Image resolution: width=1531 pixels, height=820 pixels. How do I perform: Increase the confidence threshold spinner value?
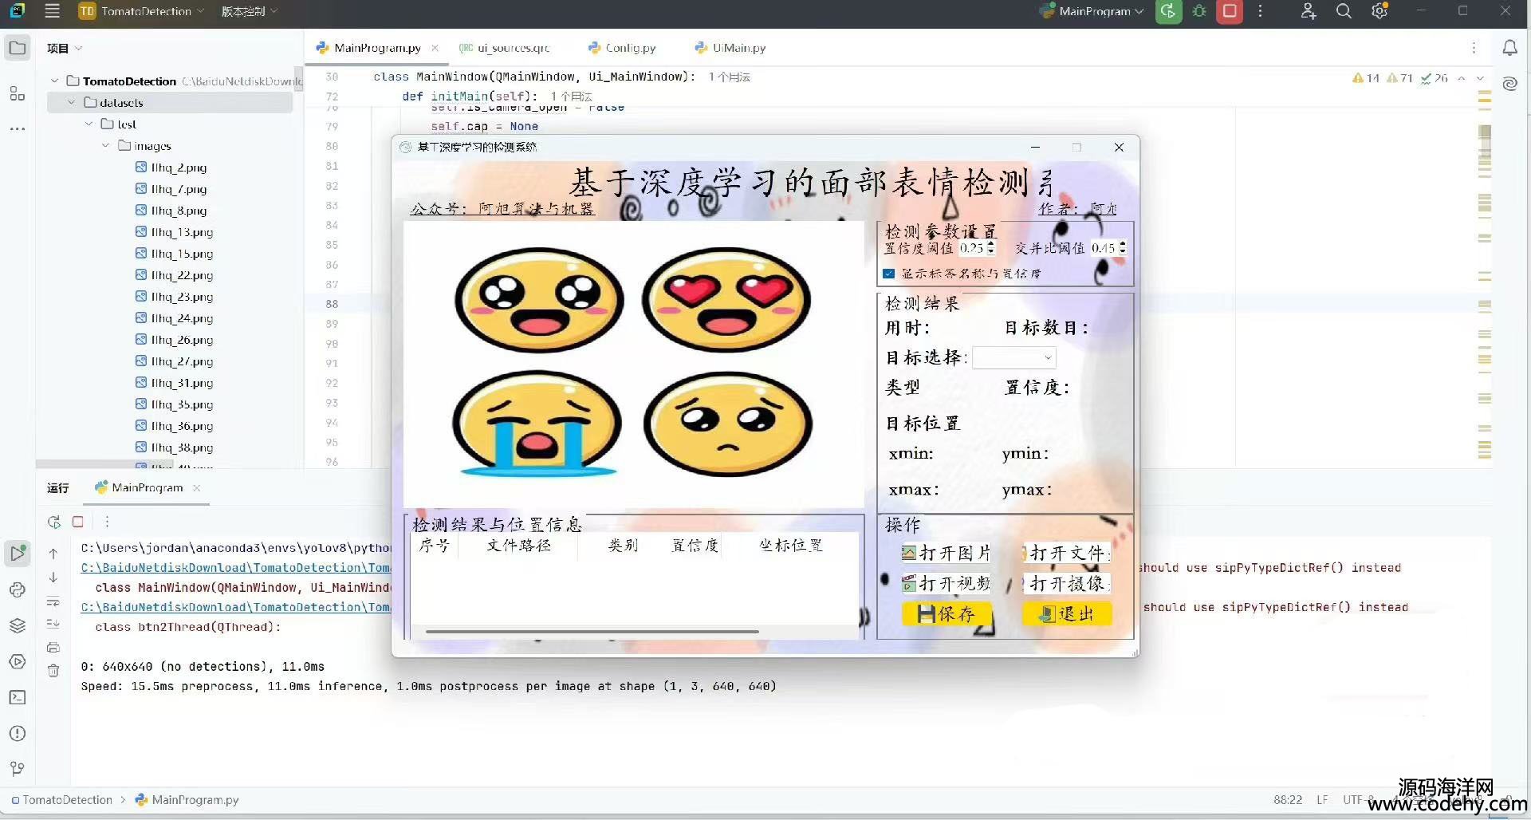tap(991, 244)
